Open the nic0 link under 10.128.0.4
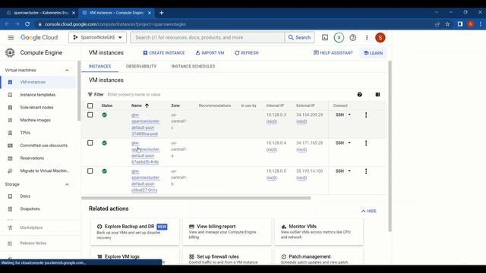Viewport: 486px width, 273px height. (x=272, y=150)
